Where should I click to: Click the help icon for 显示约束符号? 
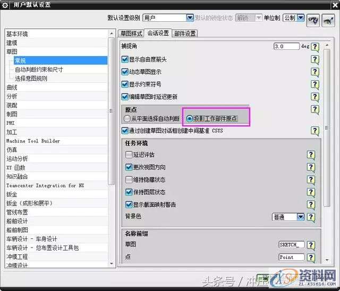click(314, 84)
